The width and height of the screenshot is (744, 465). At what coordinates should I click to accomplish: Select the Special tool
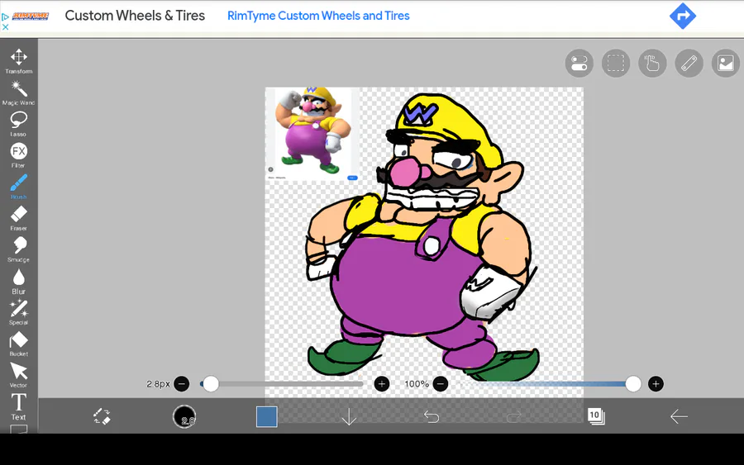[18, 312]
